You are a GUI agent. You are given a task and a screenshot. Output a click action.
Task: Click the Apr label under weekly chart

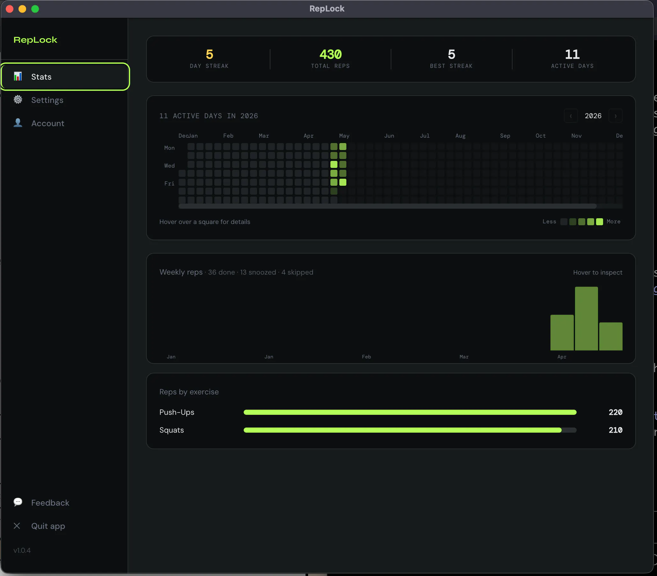pyautogui.click(x=562, y=357)
